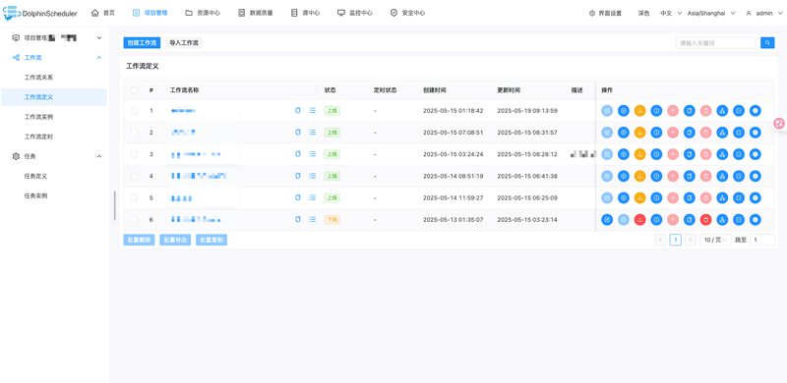Viewport: 787px width, 383px height.
Task: Open 源中心 in top navigation
Action: [305, 14]
